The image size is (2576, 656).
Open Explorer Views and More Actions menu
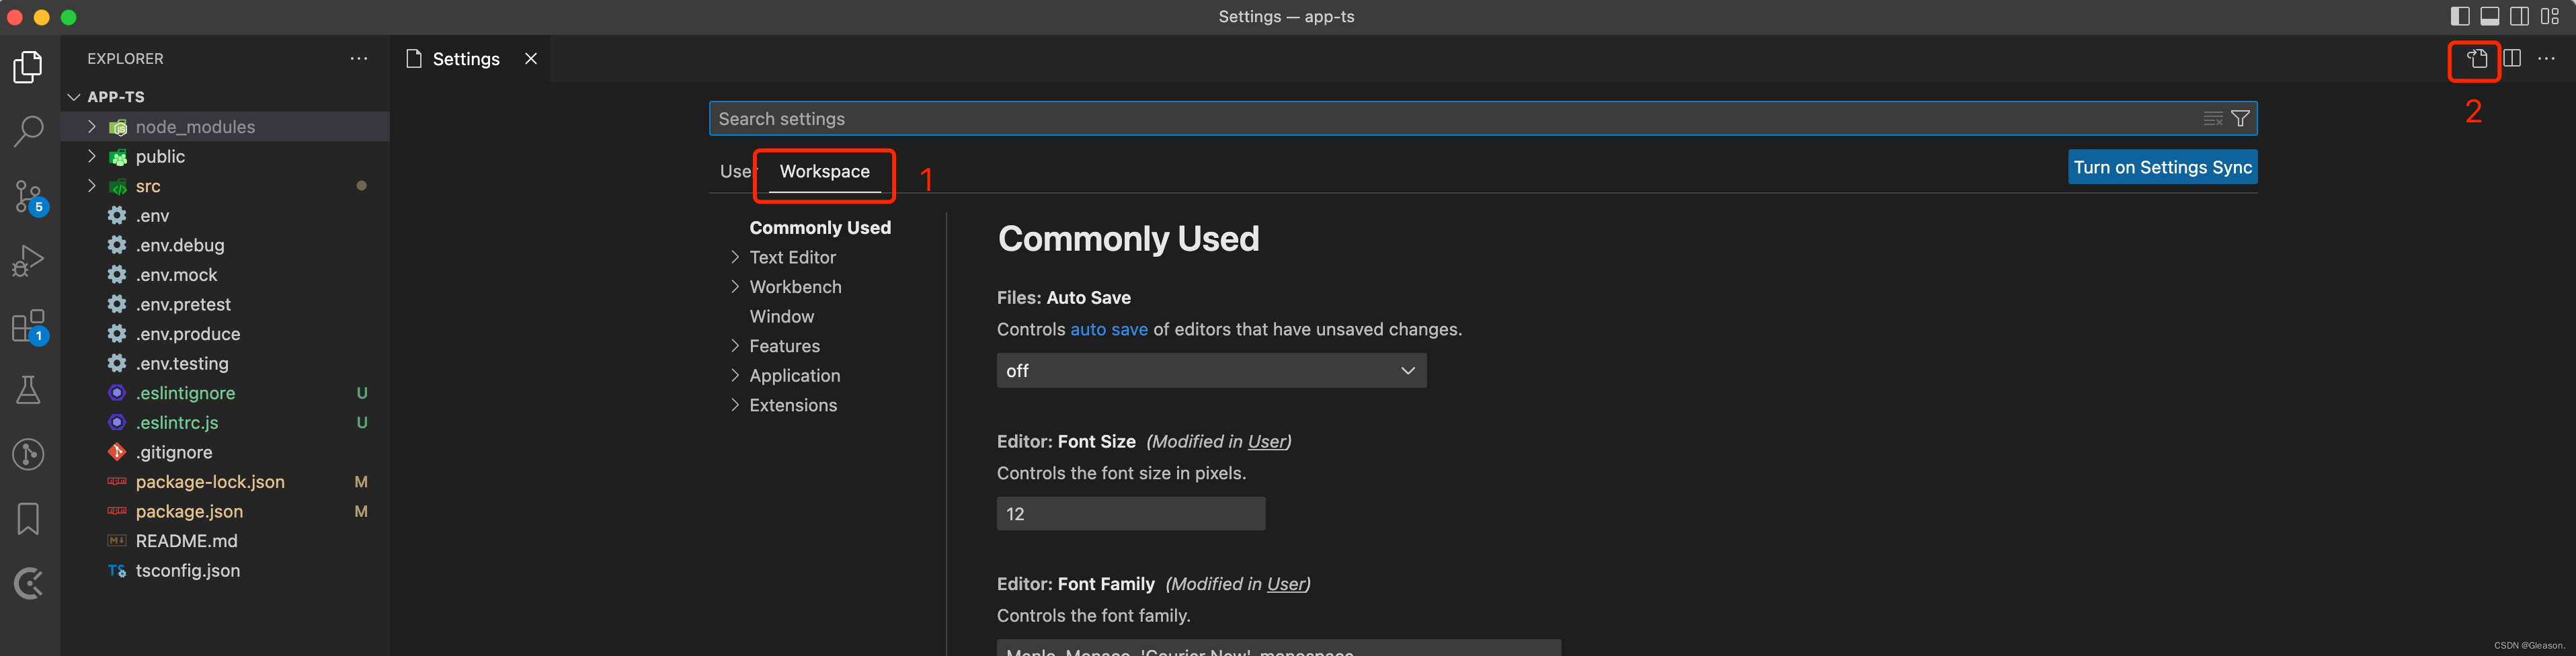pos(359,59)
